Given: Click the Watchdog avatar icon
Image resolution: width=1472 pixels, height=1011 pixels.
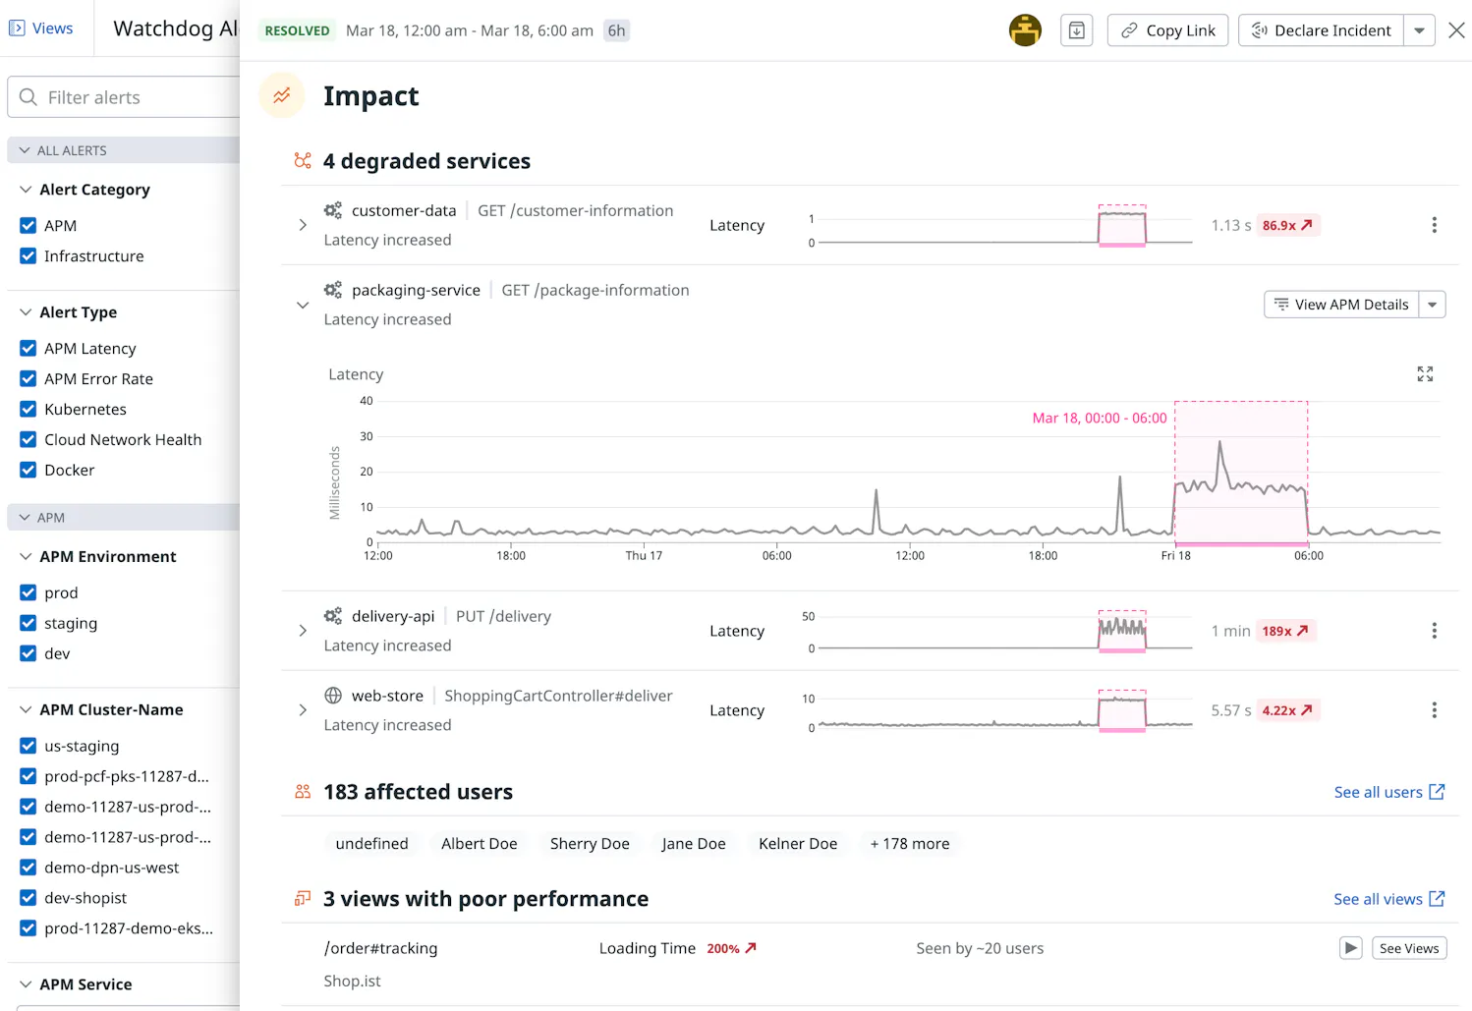Looking at the screenshot, I should tap(1025, 29).
